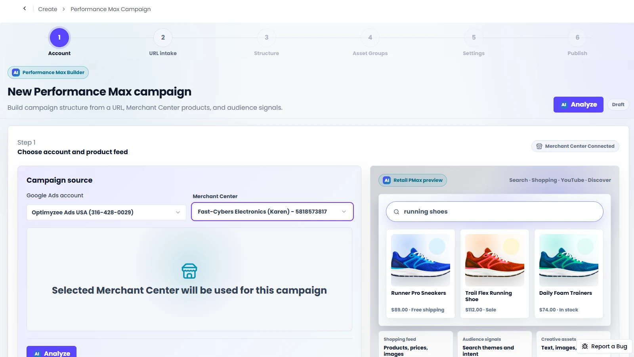Click the Merchant Center Connected store icon
This screenshot has width=634, height=357.
539,146
